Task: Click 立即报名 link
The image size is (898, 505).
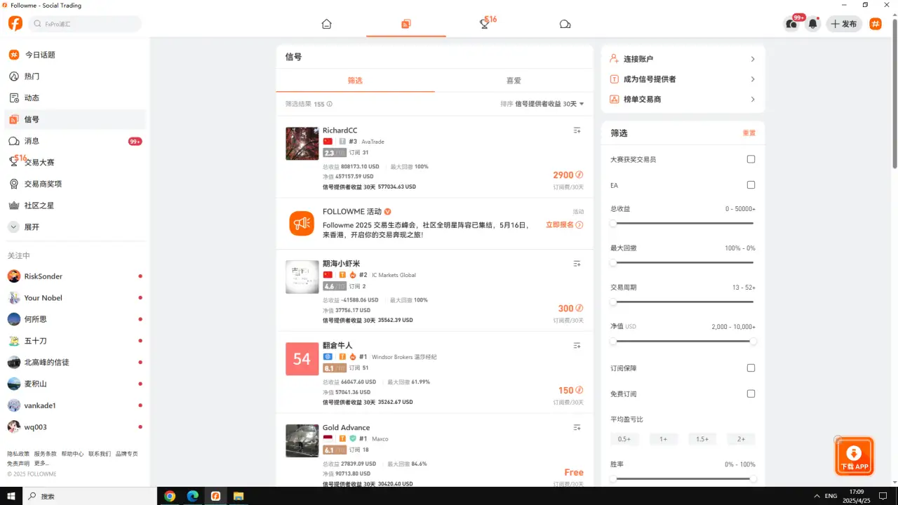Action: click(x=564, y=225)
